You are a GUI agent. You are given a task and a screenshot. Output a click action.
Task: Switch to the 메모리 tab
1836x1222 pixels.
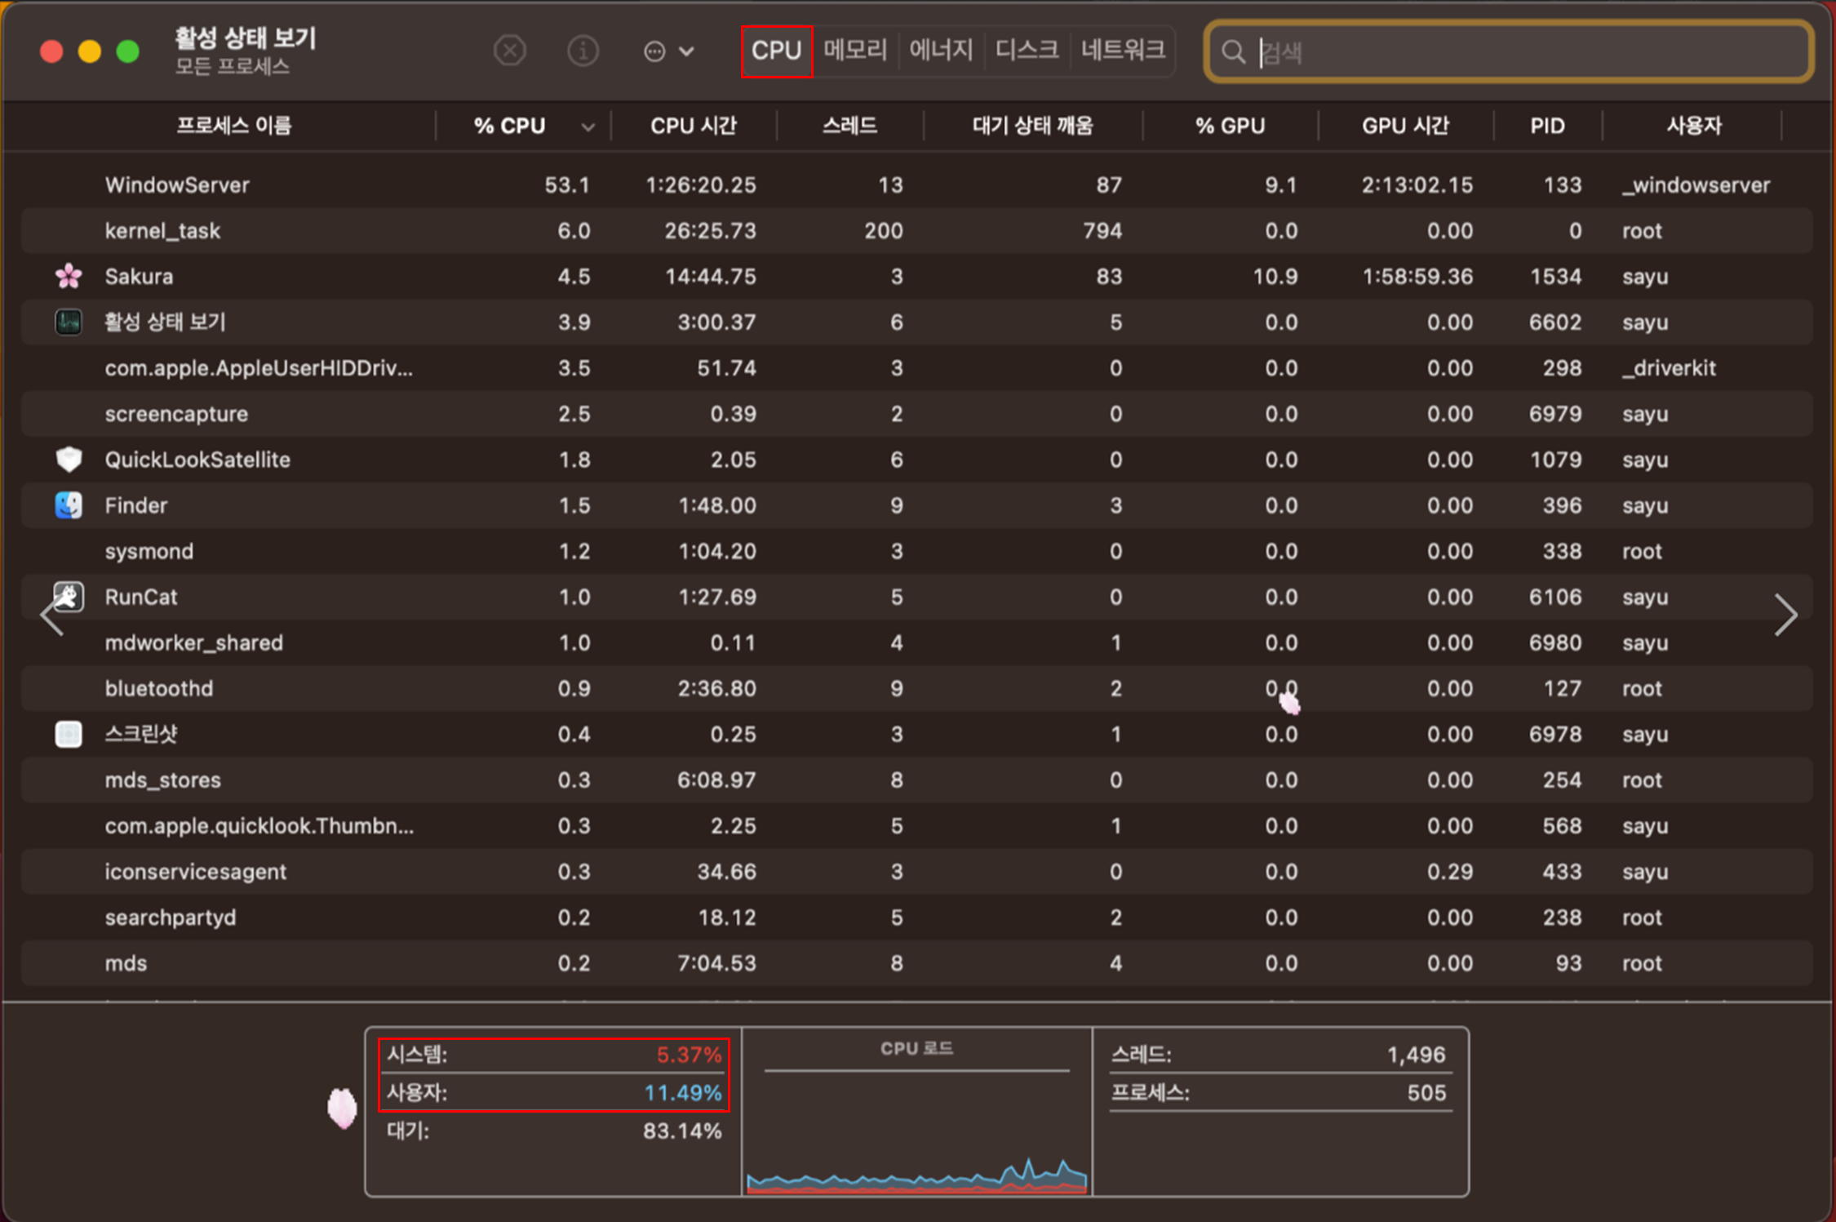[854, 51]
